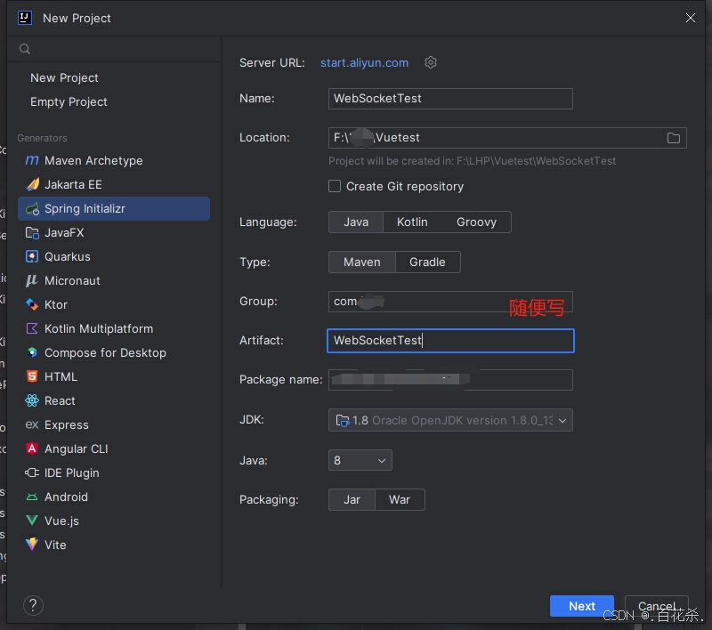Click the JavaFX icon in the generators list
This screenshot has width=712, height=630.
coord(32,233)
